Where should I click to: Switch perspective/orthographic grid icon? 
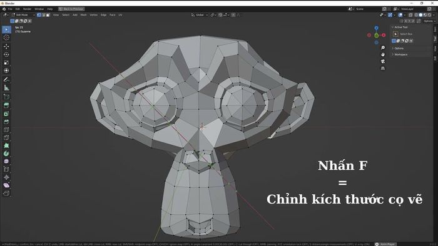click(x=383, y=68)
